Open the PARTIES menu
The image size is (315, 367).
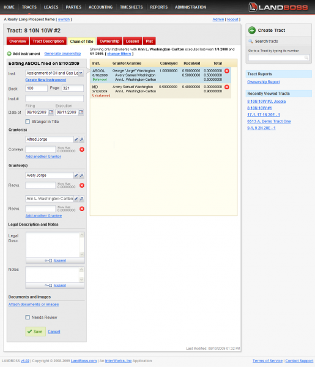(x=73, y=7)
